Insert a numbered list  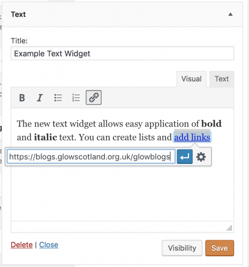pyautogui.click(x=76, y=98)
